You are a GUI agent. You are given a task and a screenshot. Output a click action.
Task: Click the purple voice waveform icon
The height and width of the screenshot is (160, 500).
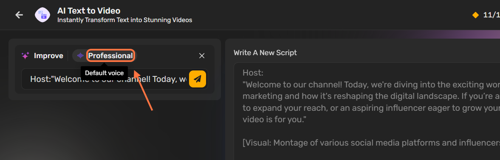tap(80, 56)
